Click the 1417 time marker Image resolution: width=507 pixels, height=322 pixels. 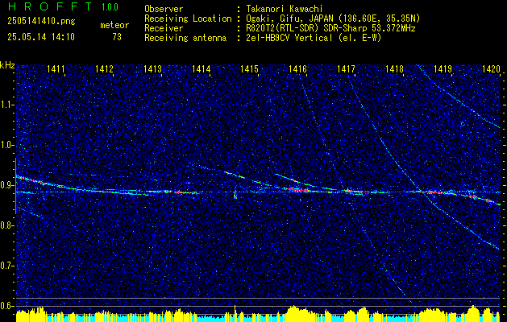point(346,68)
